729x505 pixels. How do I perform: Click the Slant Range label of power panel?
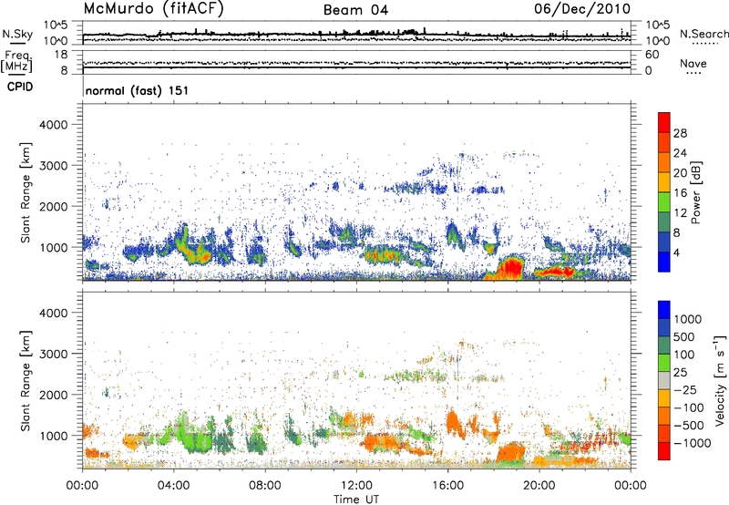click(26, 193)
